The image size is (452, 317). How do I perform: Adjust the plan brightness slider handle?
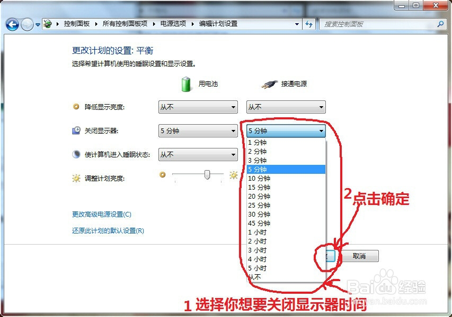(x=207, y=174)
